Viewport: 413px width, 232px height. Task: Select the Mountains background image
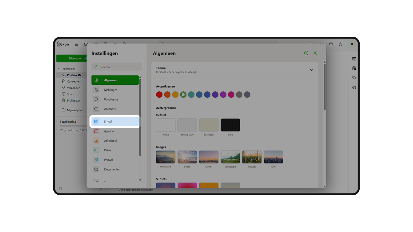pyautogui.click(x=166, y=157)
